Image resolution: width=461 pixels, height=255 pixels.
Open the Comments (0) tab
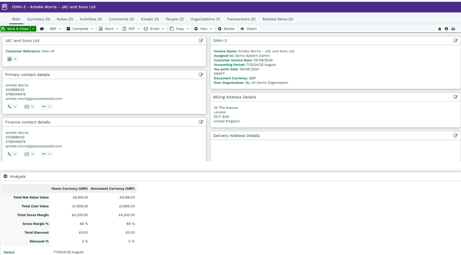pyautogui.click(x=121, y=19)
